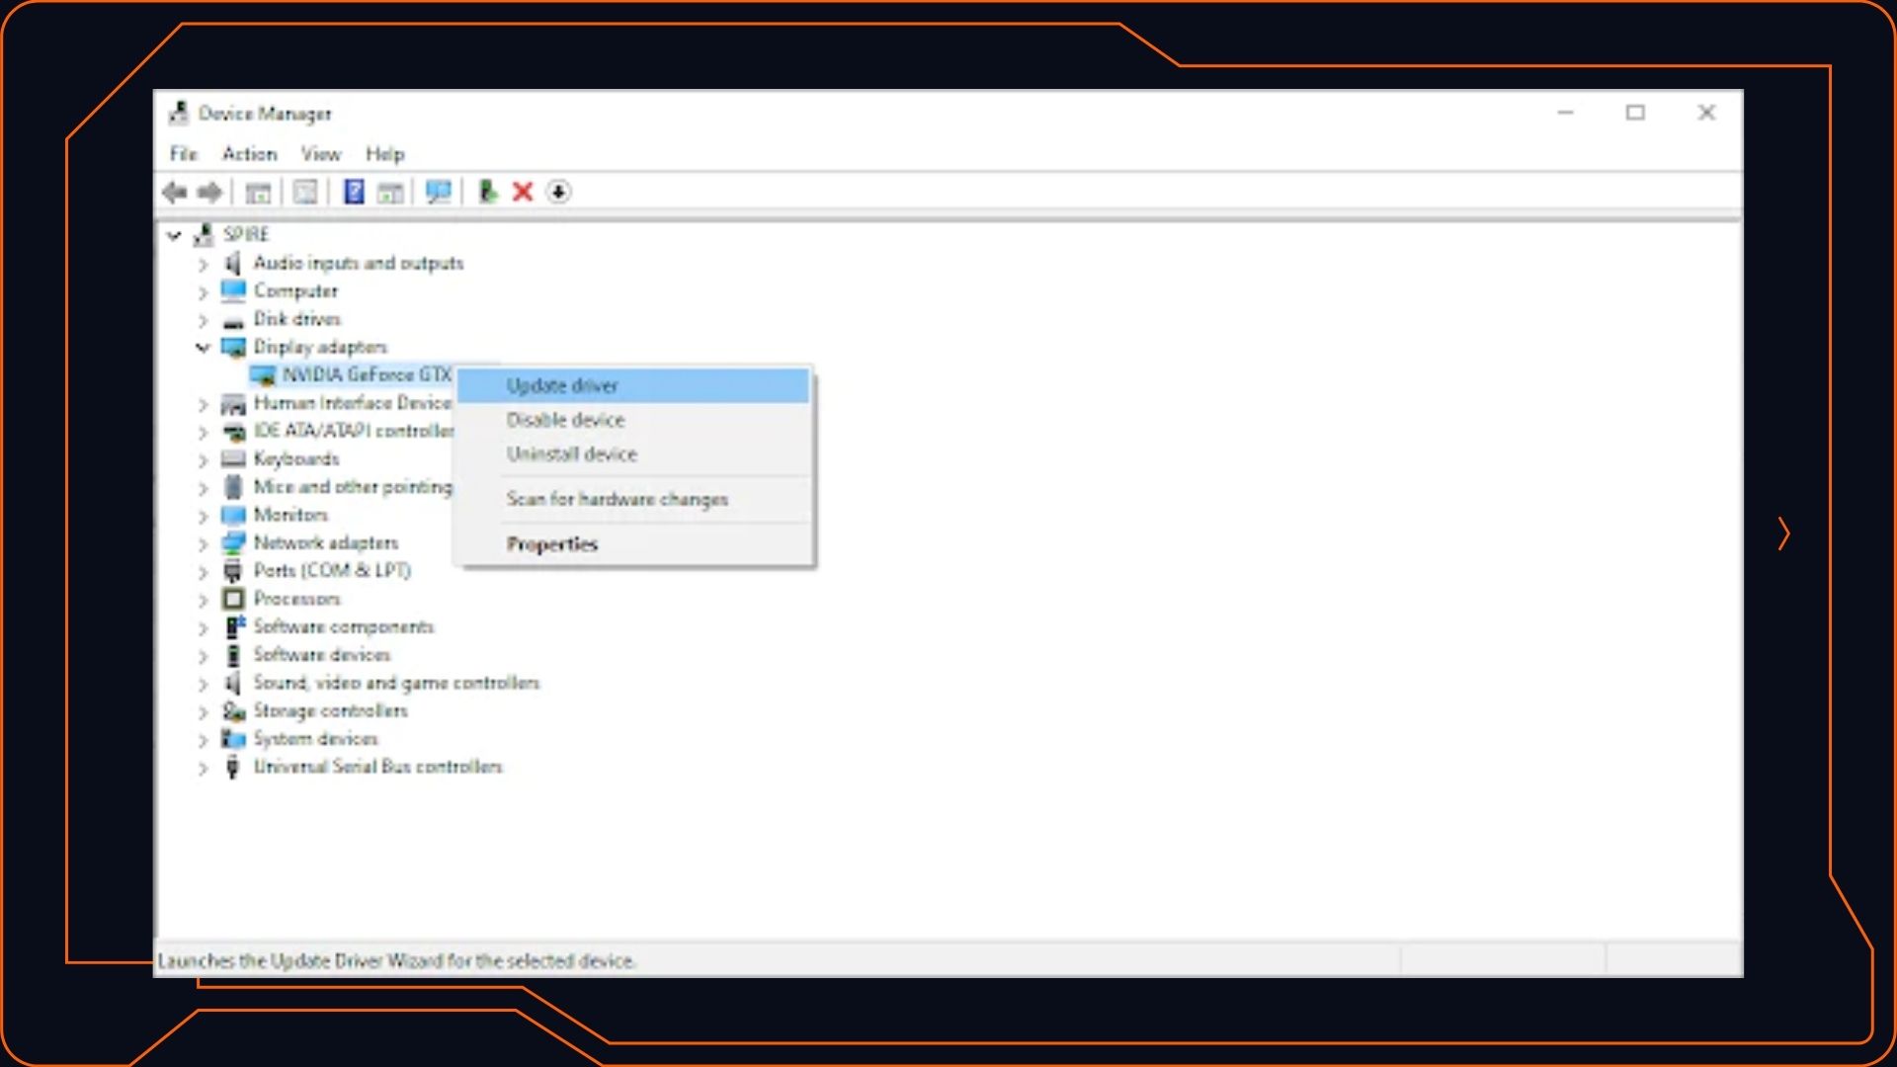Click the Forward arrow toolbar icon

209,193
